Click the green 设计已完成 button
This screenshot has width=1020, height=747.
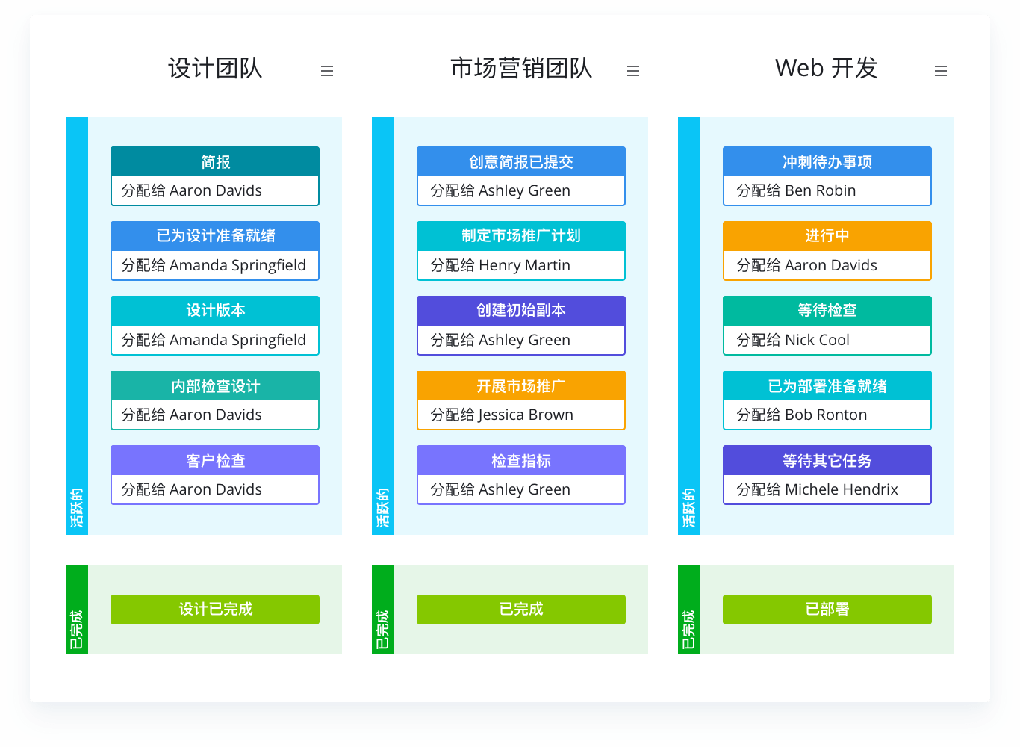tap(215, 610)
